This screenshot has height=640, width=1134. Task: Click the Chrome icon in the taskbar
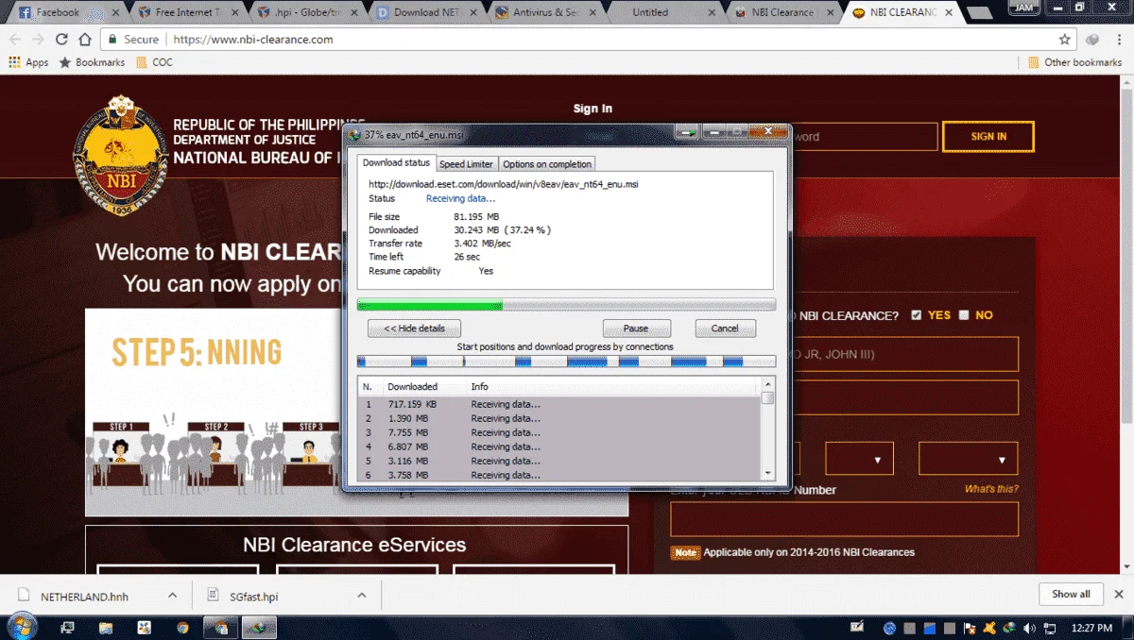[x=181, y=627]
